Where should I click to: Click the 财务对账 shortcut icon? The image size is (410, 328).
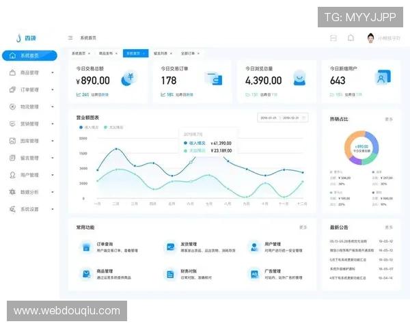coord(169,274)
